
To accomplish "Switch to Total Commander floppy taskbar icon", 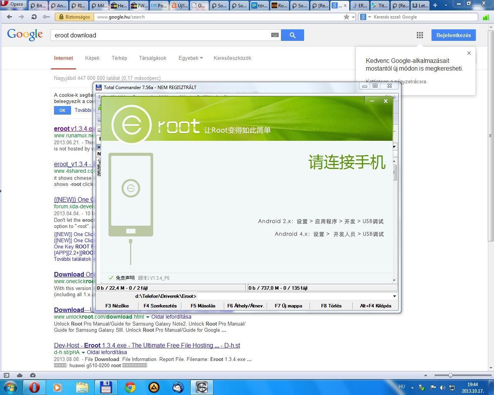I will (x=106, y=387).
